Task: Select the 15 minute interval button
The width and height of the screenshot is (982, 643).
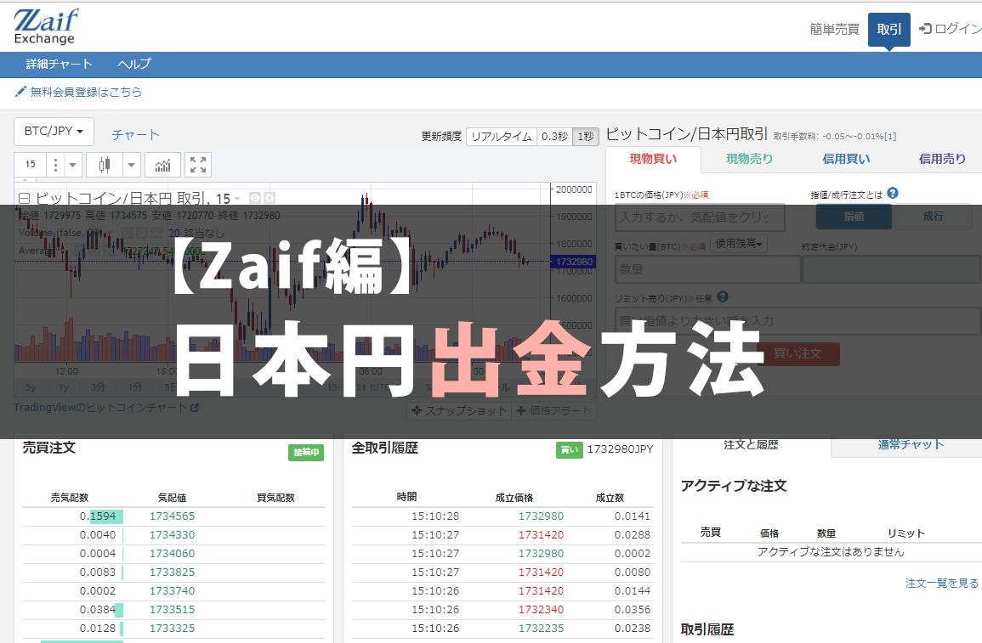Action: 31,165
